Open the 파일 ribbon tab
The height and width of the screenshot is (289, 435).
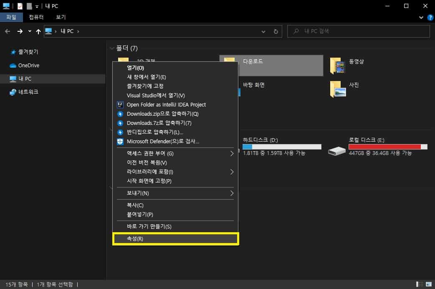11,17
